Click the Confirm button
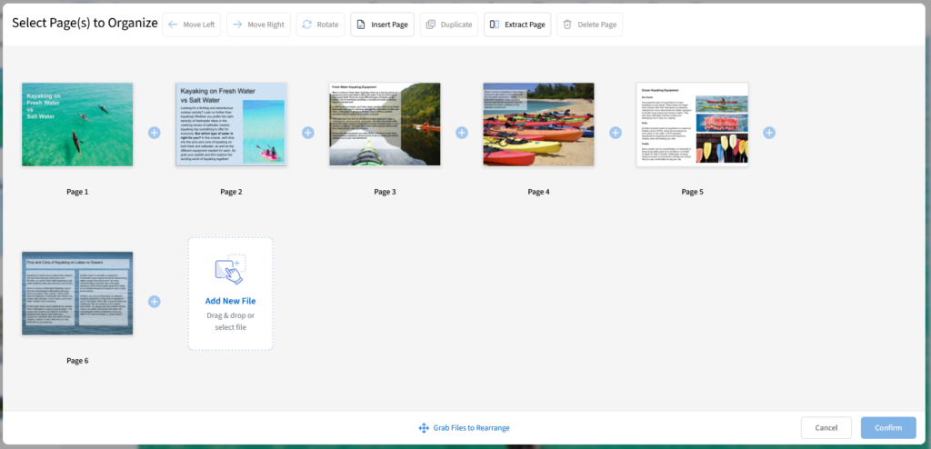The height and width of the screenshot is (449, 931). 888,427
